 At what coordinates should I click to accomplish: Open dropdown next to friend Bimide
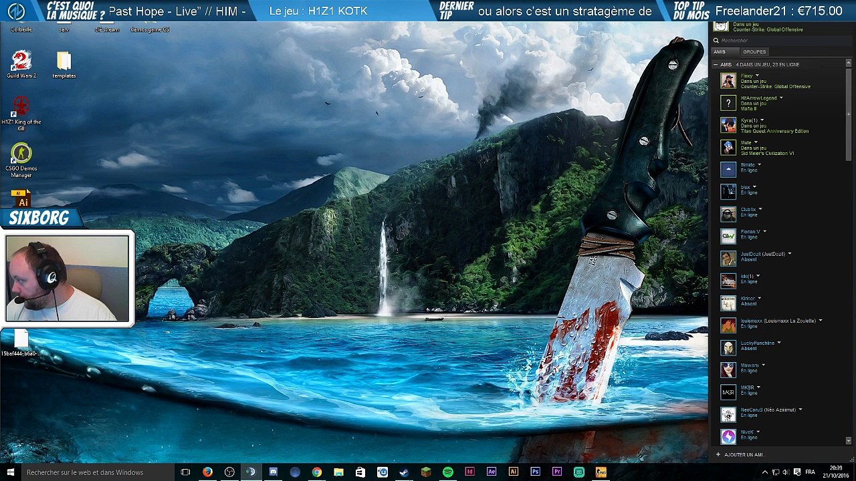click(x=759, y=165)
